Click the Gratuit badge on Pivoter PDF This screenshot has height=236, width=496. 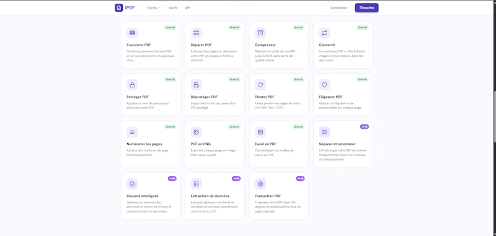(298, 79)
